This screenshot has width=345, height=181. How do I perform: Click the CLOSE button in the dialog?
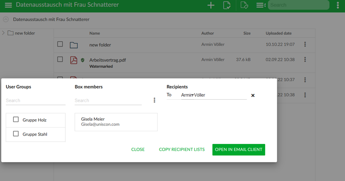(x=138, y=149)
